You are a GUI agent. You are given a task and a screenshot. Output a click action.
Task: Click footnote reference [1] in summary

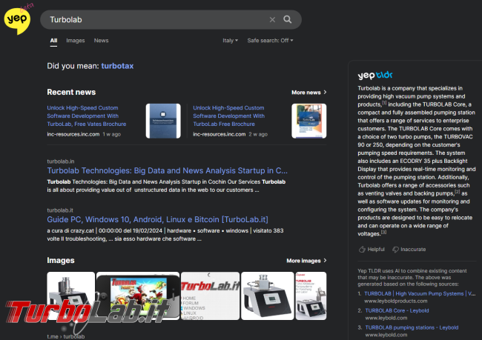coord(384,103)
